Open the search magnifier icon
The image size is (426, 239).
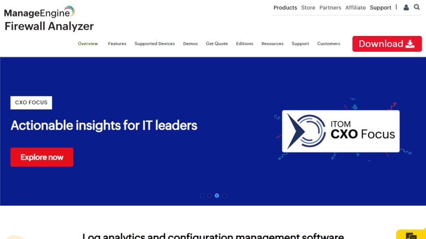tap(417, 7)
